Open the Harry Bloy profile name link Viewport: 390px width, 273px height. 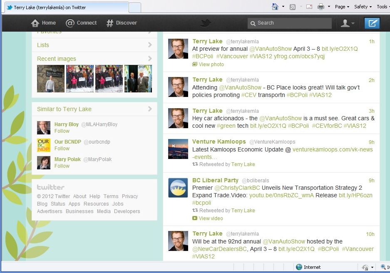click(x=67, y=124)
